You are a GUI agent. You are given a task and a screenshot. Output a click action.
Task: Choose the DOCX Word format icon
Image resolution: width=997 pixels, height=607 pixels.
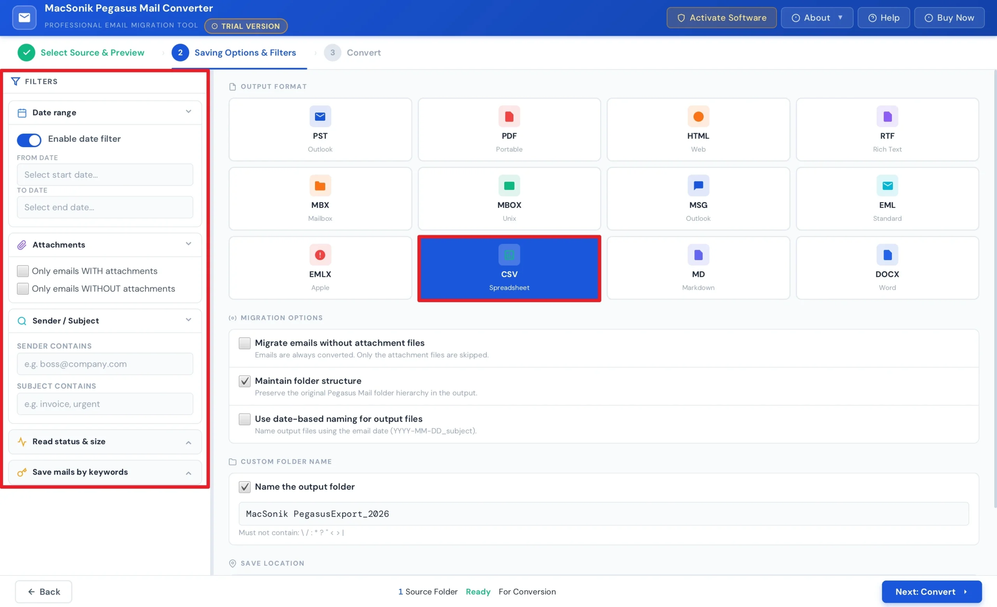point(887,255)
